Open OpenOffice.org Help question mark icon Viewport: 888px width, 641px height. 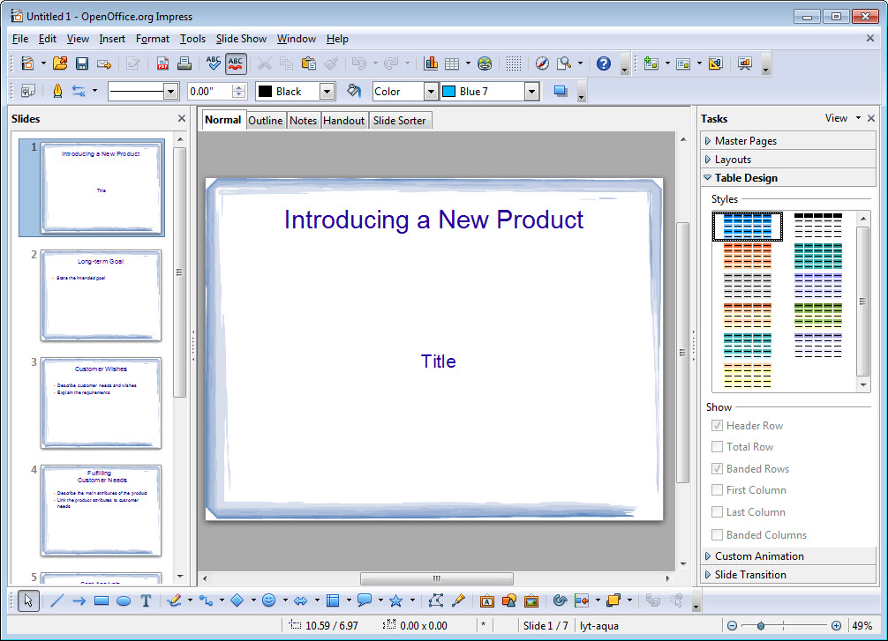[x=604, y=63]
